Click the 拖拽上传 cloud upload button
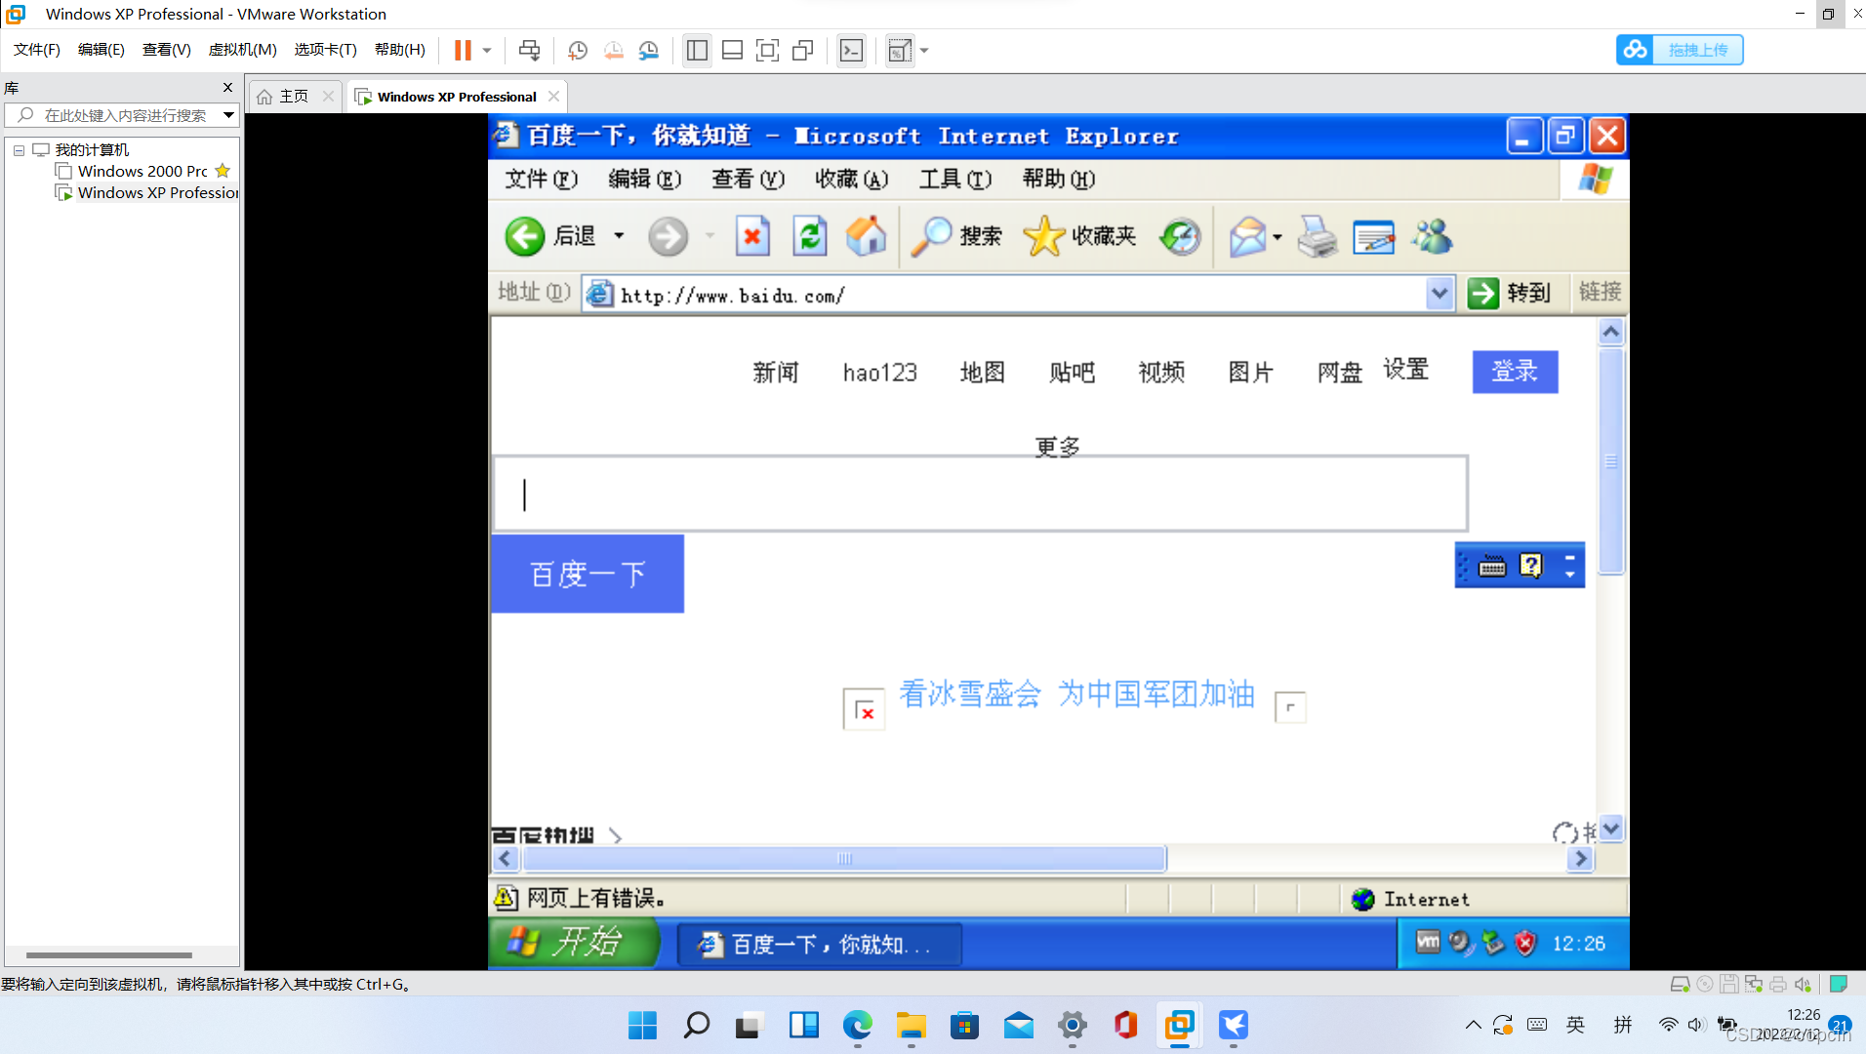This screenshot has height=1054, width=1866. point(1680,50)
